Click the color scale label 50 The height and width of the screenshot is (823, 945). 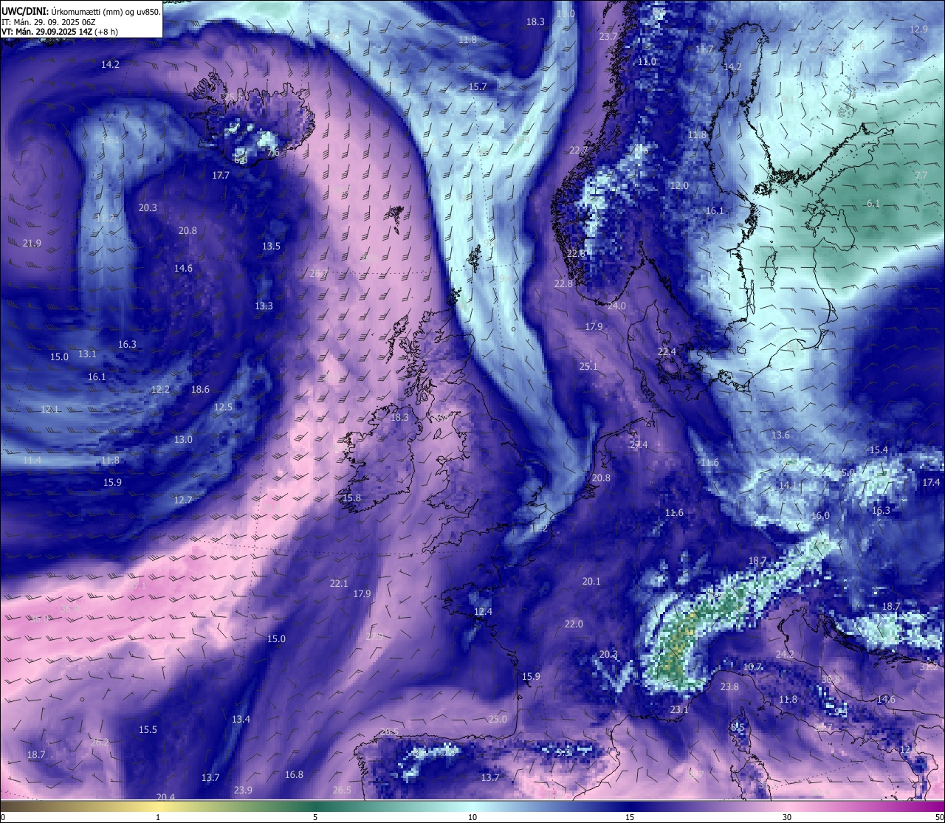point(939,818)
